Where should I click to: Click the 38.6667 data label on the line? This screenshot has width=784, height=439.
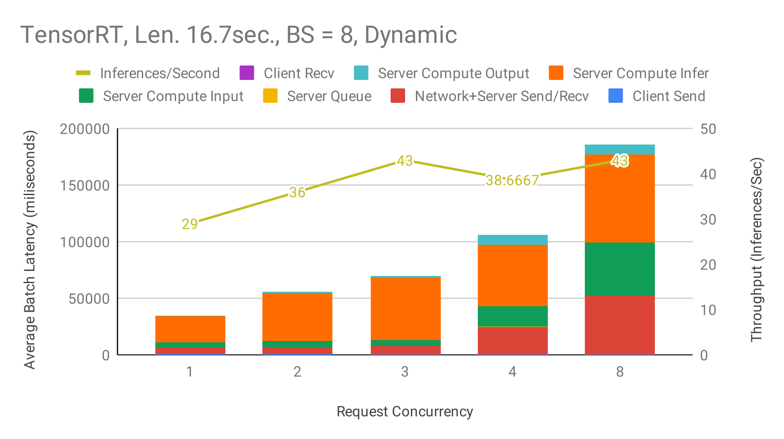point(512,181)
